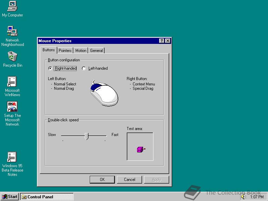Click the mouse illustration image

point(104,93)
